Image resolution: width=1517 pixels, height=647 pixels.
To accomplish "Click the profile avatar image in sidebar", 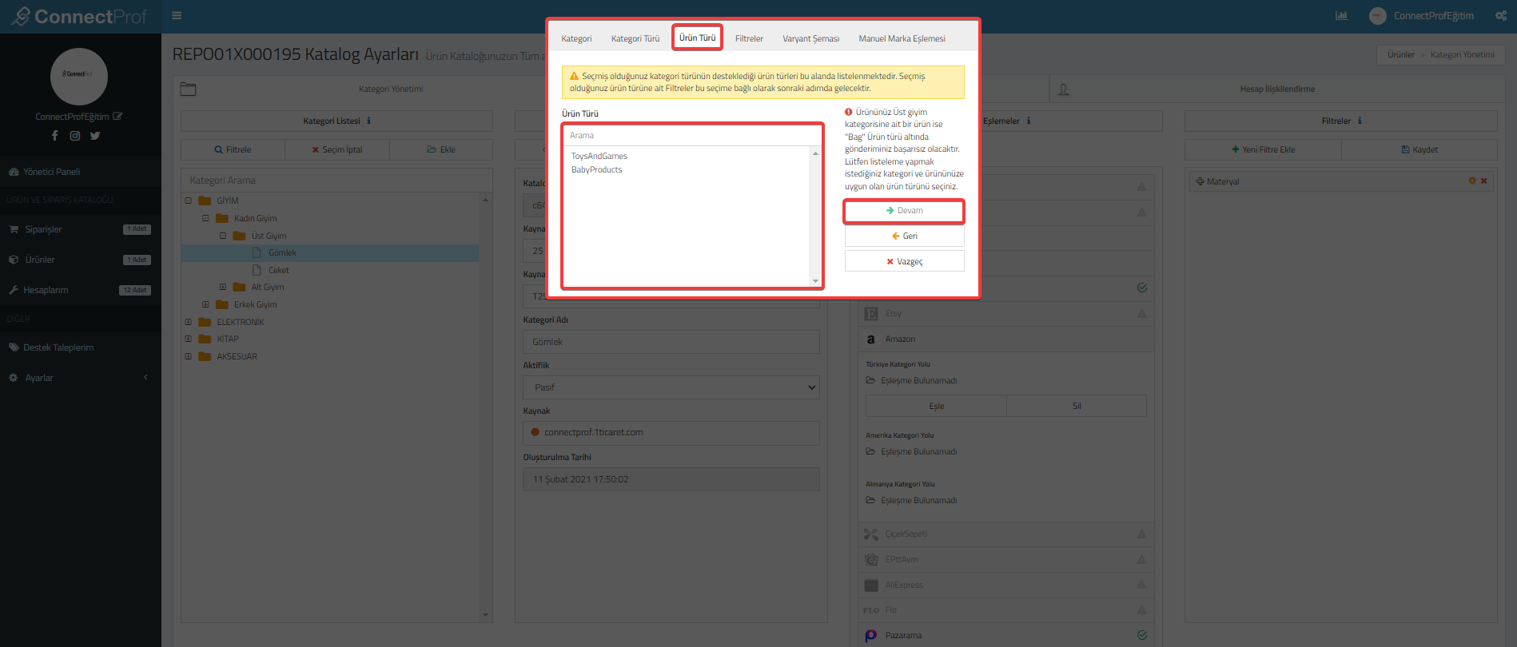I will click(x=79, y=77).
